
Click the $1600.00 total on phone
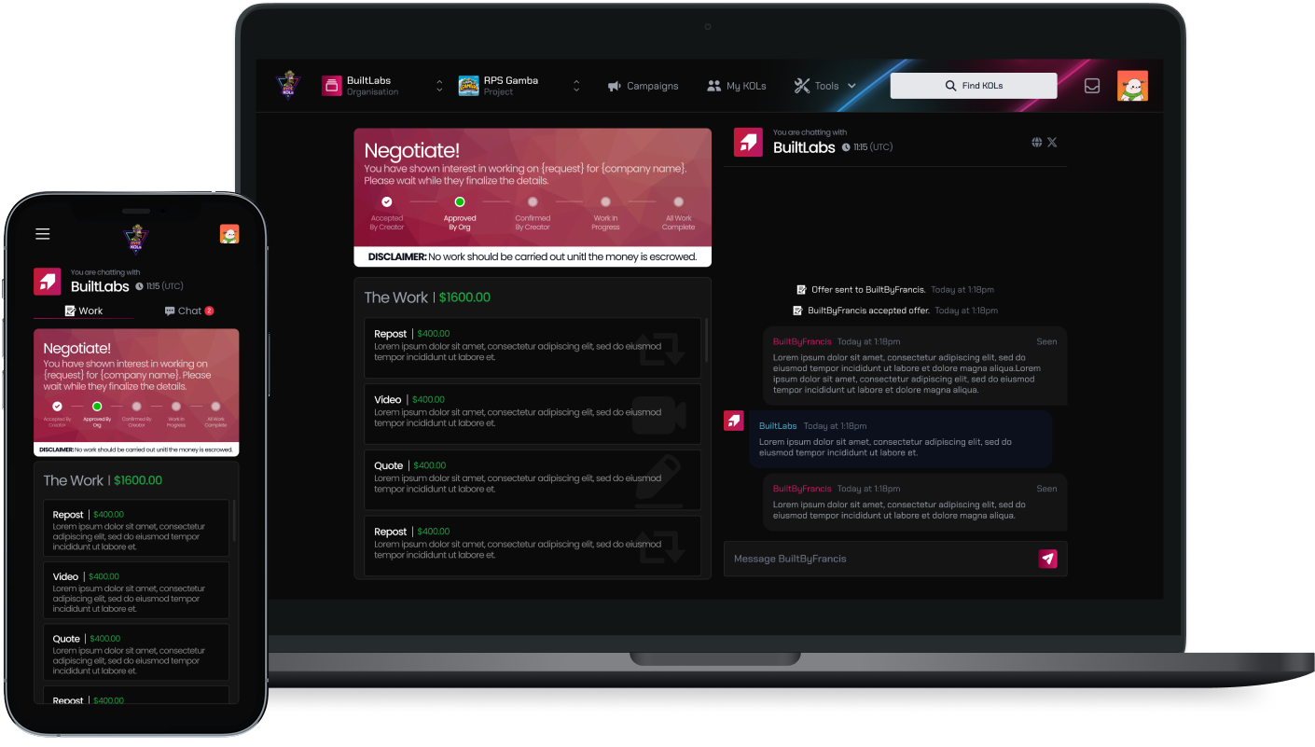(x=138, y=480)
